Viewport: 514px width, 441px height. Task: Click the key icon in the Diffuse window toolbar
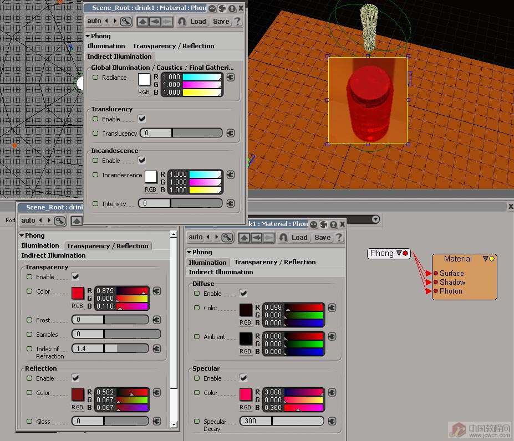point(227,238)
